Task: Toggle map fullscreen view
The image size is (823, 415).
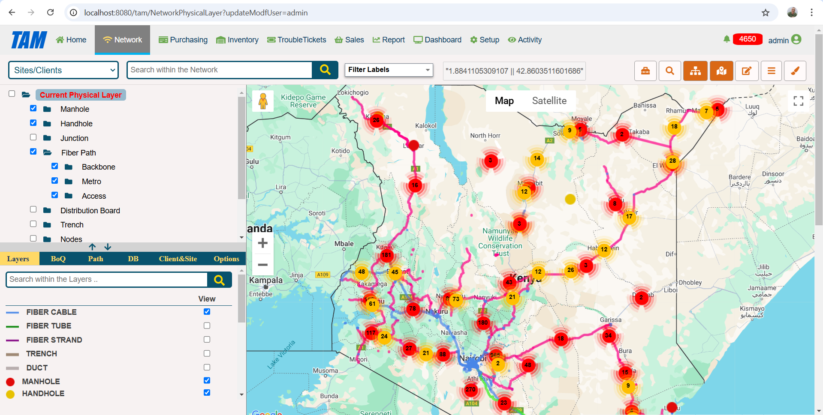Action: point(798,101)
